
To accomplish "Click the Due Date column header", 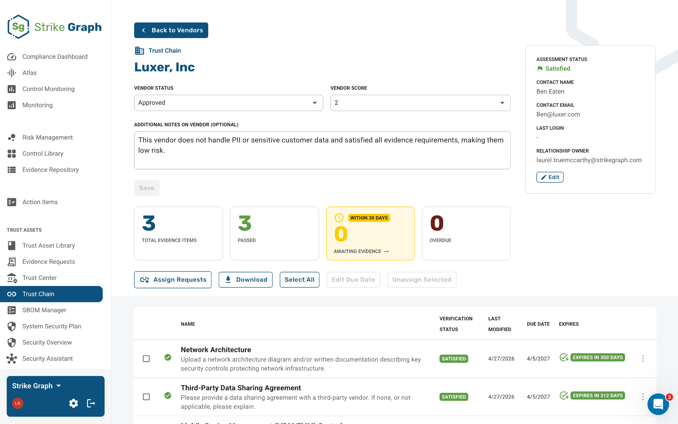I will tap(538, 324).
